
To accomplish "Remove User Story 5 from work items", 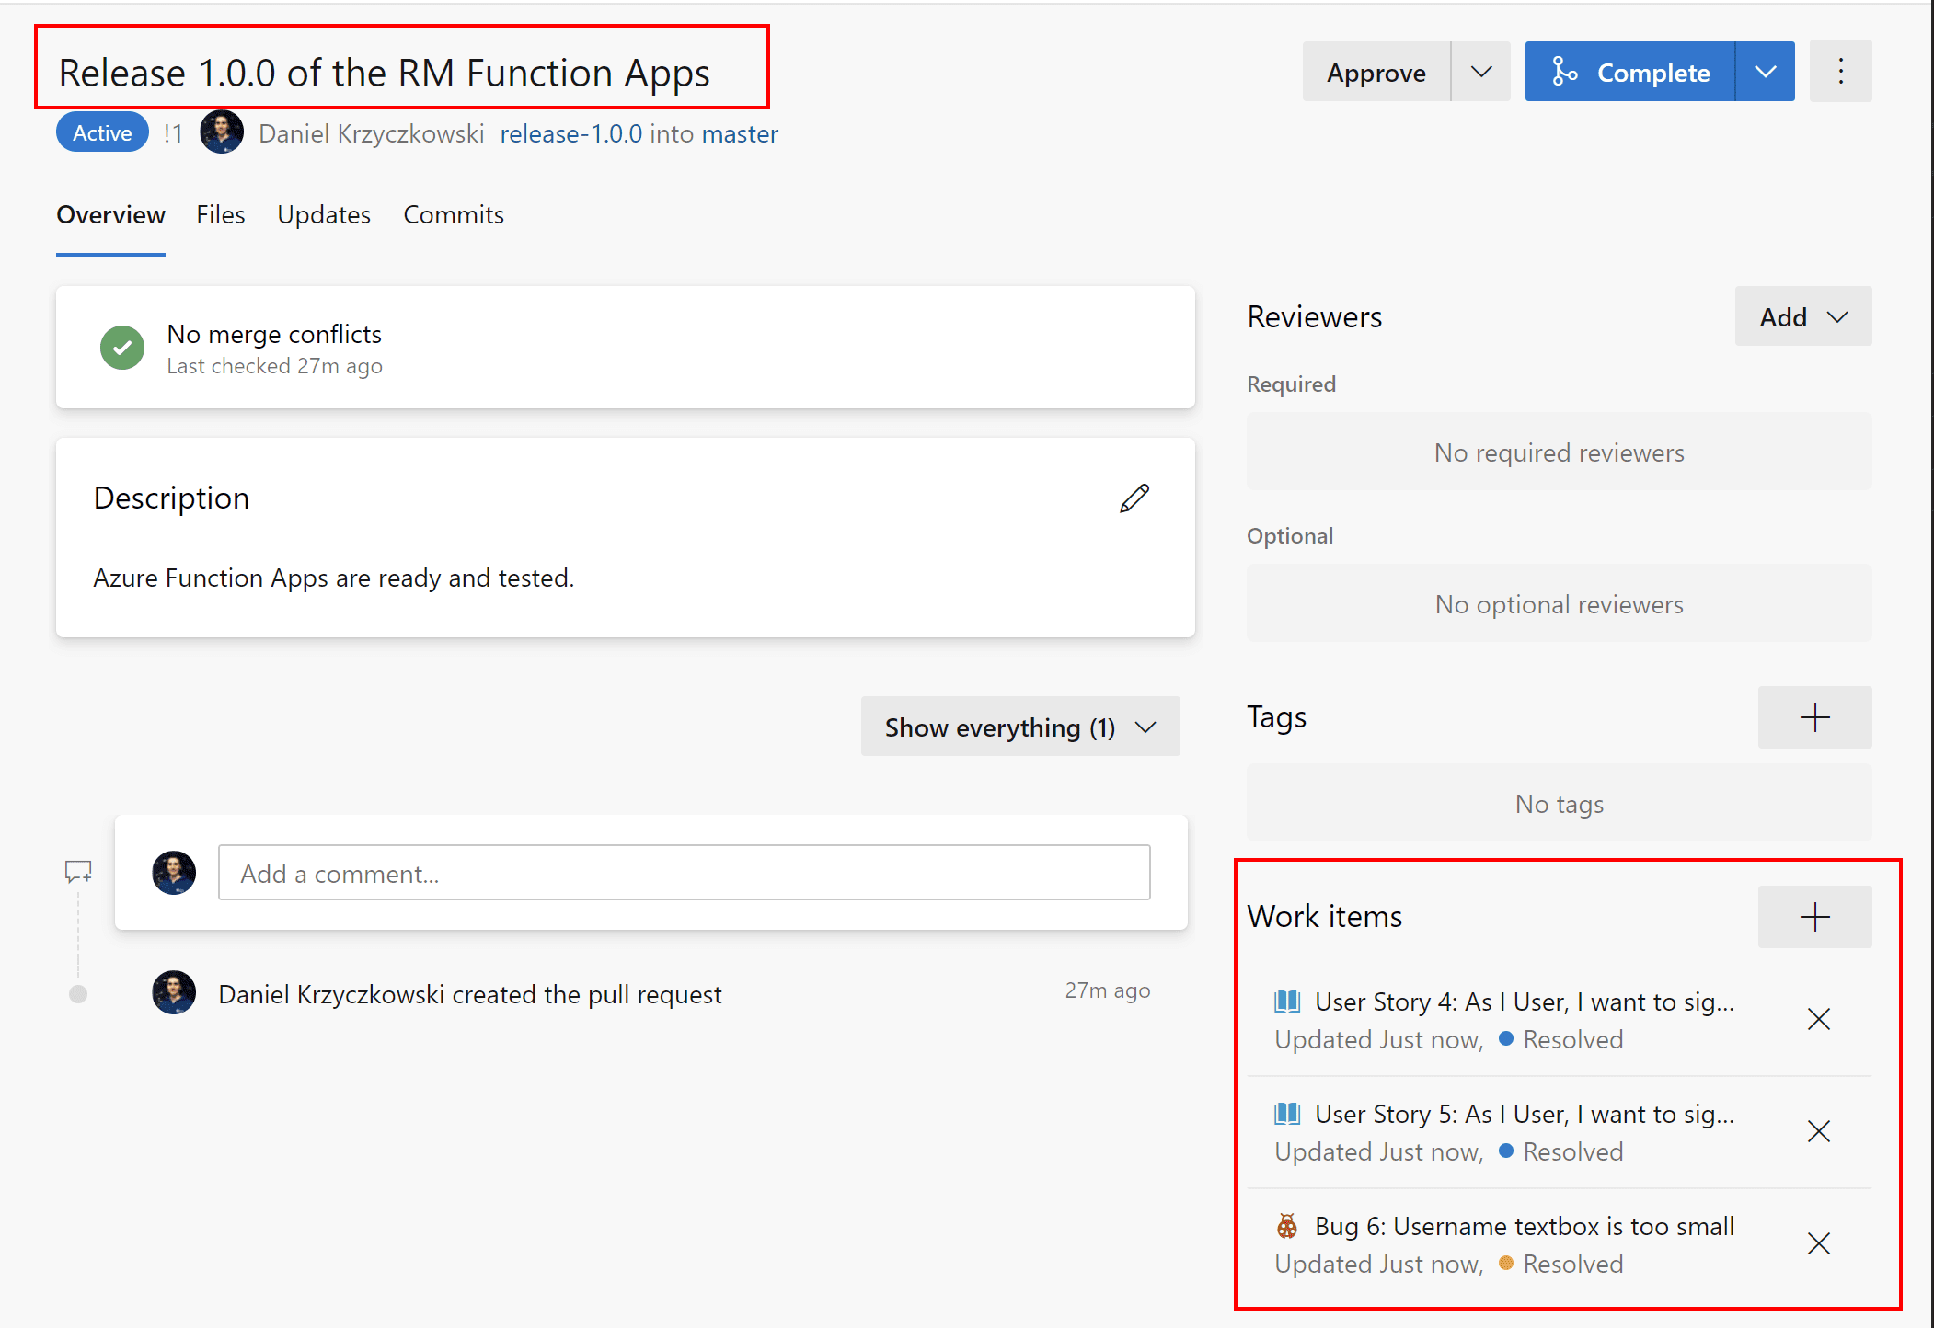I will pos(1818,1131).
